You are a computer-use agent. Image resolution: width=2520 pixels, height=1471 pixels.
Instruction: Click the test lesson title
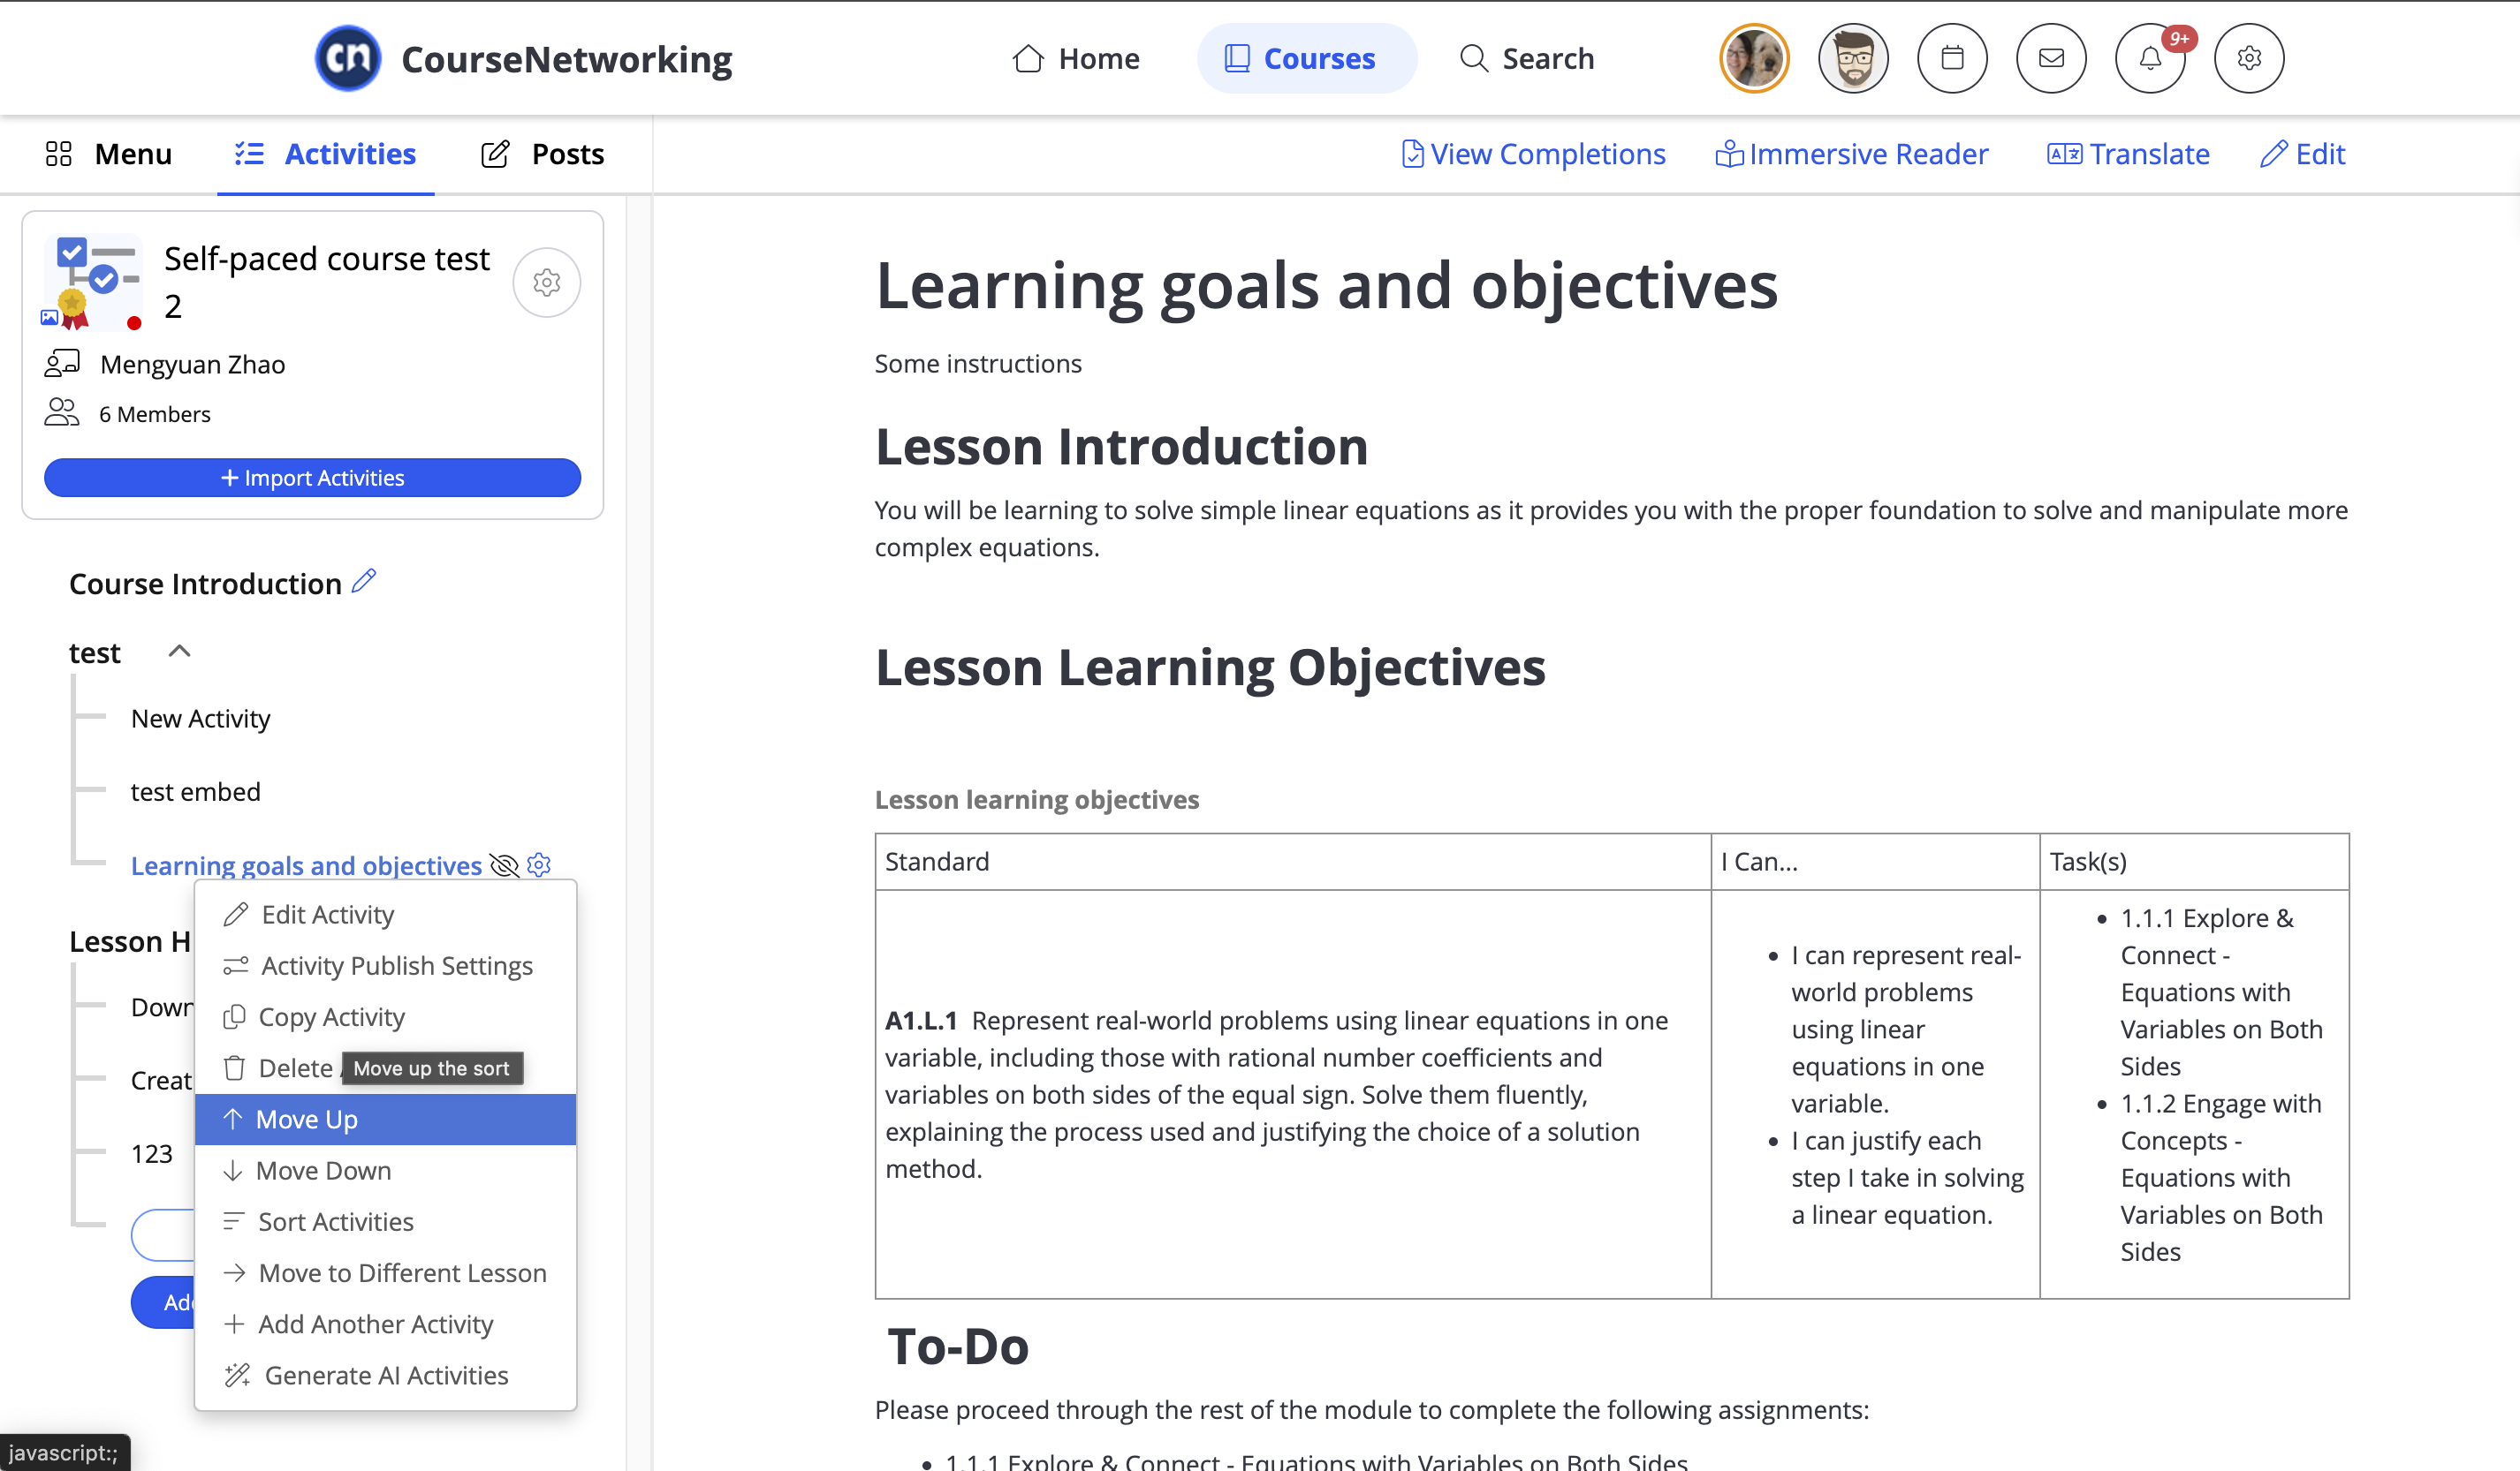point(94,653)
